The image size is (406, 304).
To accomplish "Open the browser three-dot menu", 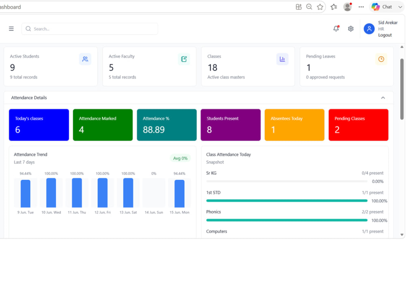I will (361, 7).
